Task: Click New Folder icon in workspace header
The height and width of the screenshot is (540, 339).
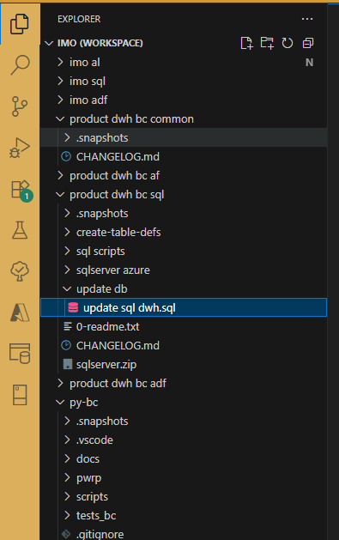Action: (x=267, y=43)
